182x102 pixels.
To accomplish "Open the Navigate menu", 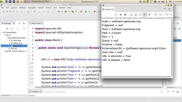I will [x=32, y=8].
